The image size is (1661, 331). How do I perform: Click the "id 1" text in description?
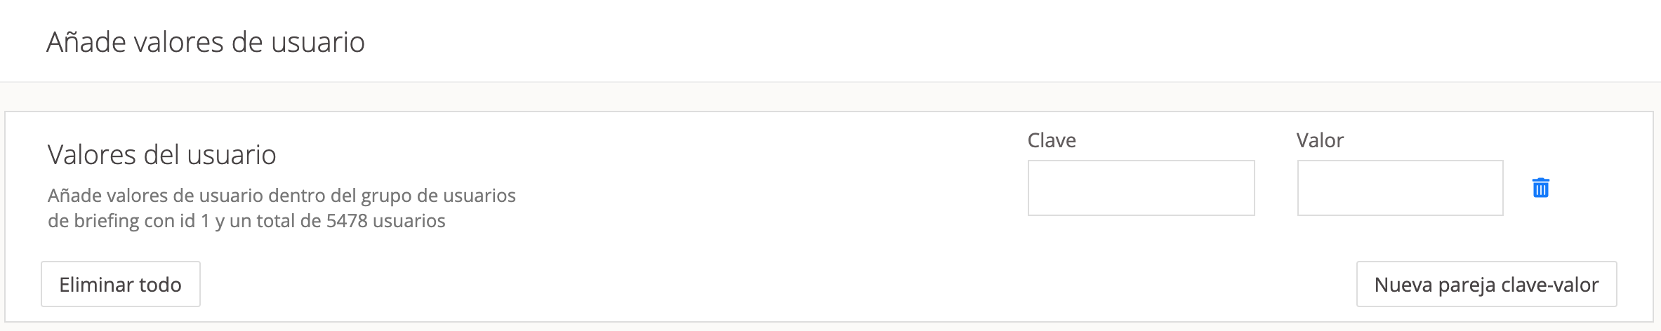(x=194, y=222)
